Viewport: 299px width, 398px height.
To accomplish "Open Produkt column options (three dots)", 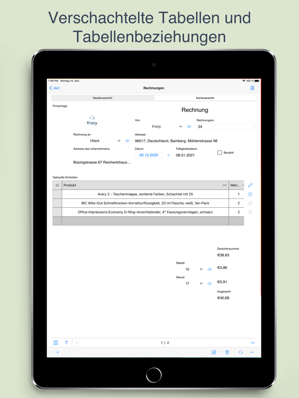I will 224,186.
